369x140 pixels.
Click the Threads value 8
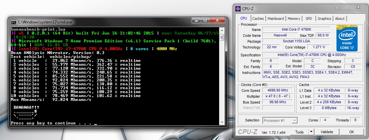tap(355, 120)
